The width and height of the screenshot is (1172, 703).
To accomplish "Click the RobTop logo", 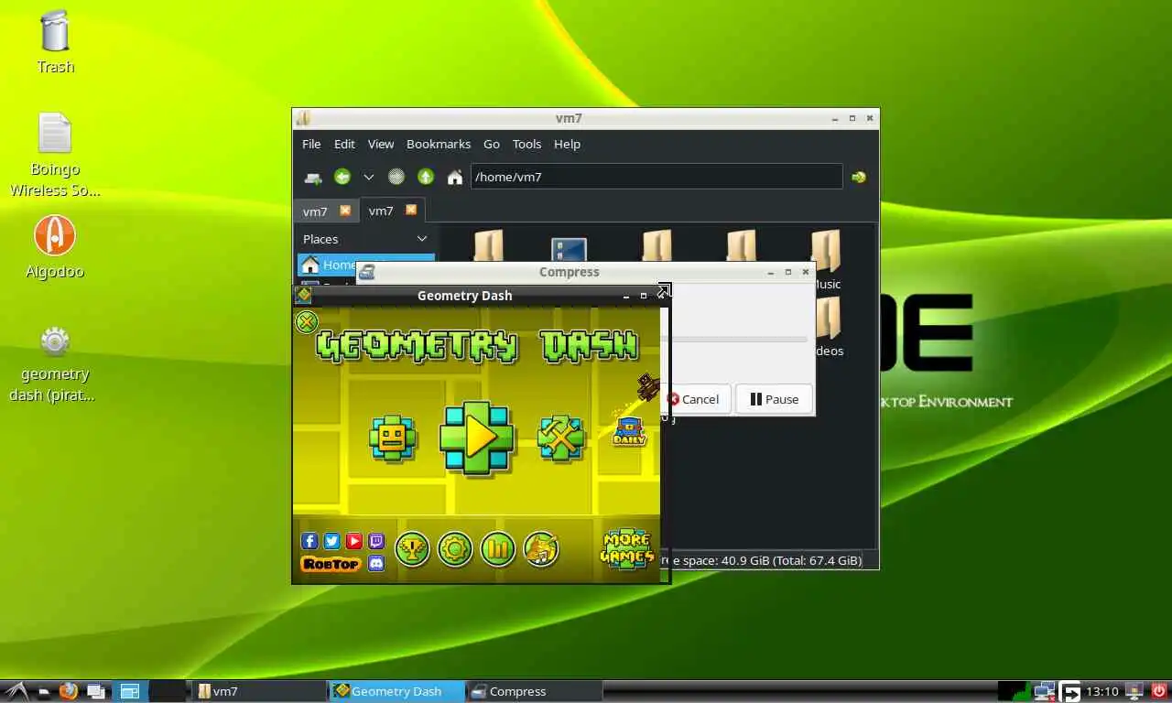I will point(331,564).
